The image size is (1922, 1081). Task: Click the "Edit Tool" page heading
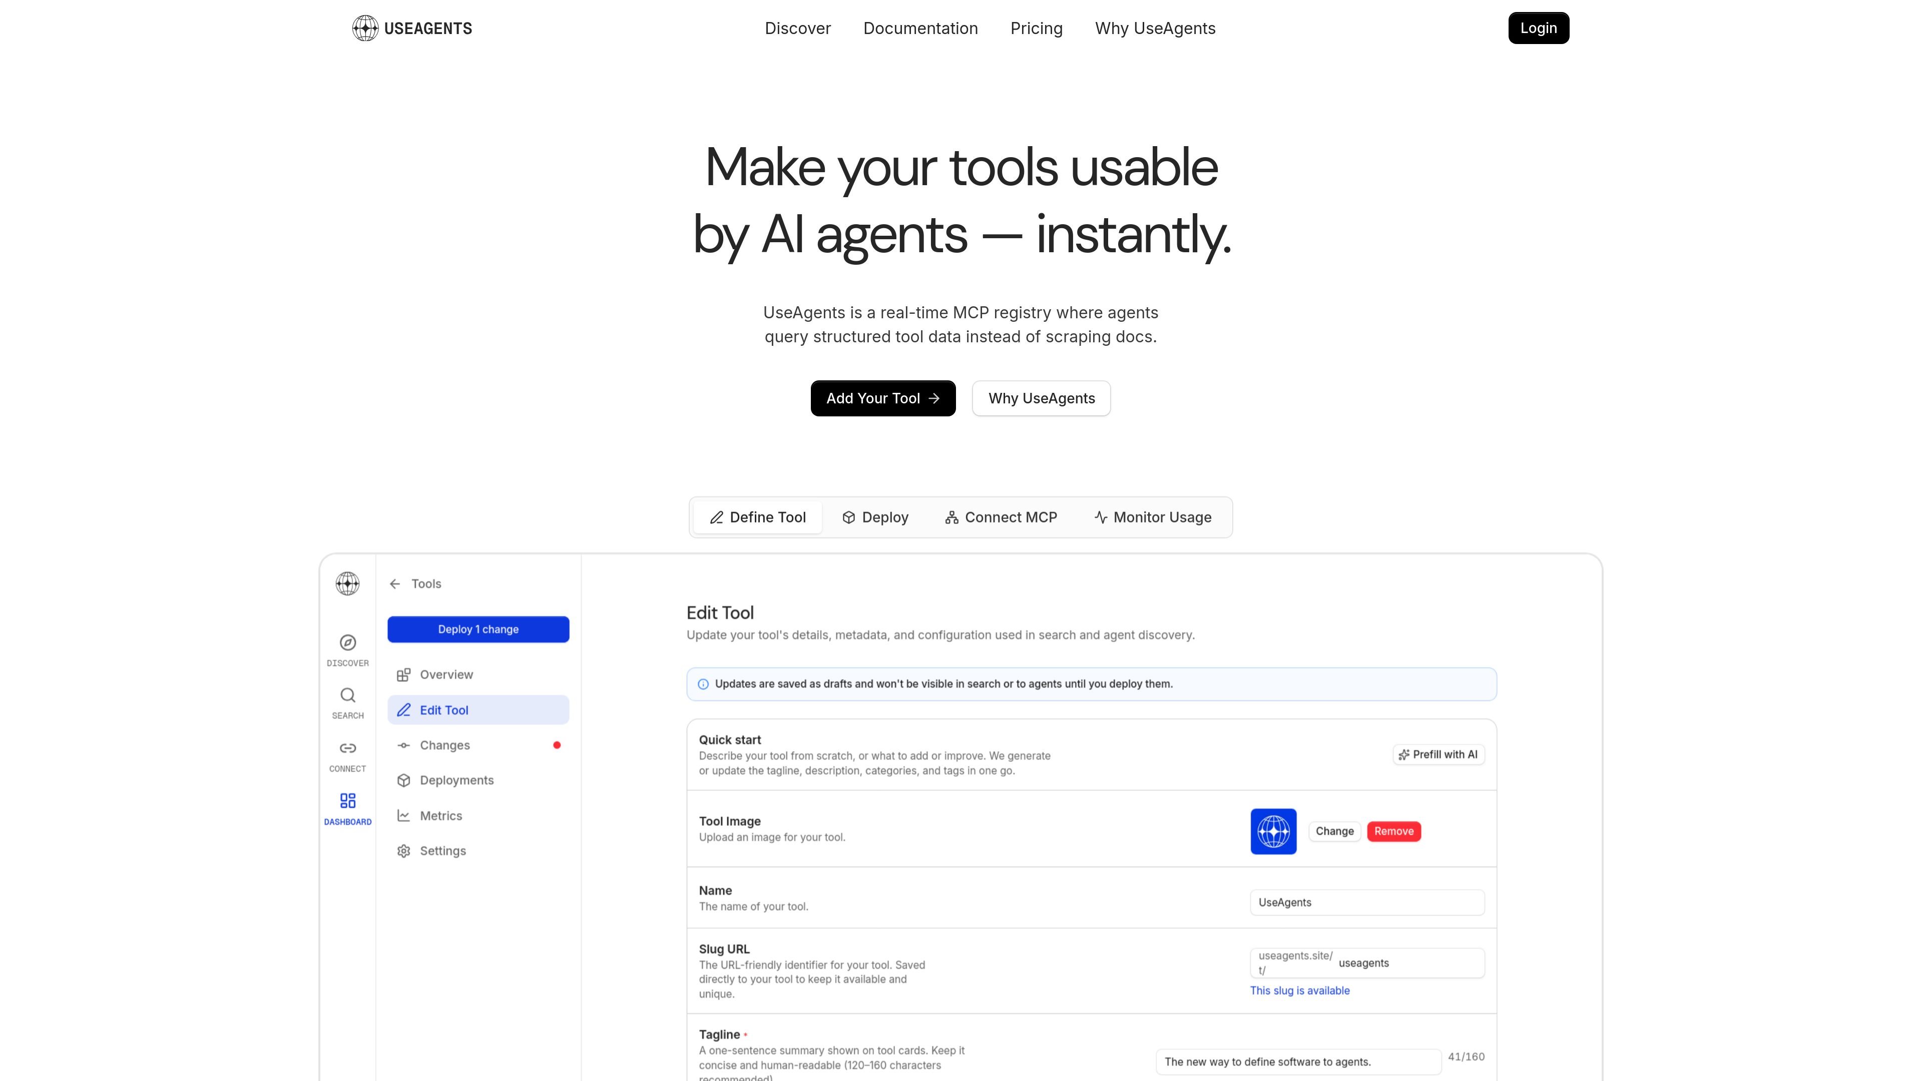tap(720, 613)
